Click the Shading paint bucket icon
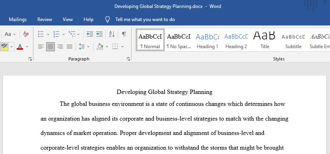Screen dimensions: 330x154 coord(100,46)
